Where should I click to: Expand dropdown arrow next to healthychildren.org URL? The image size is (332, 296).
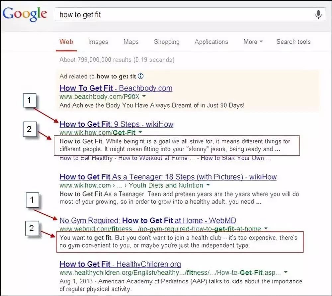point(286,272)
